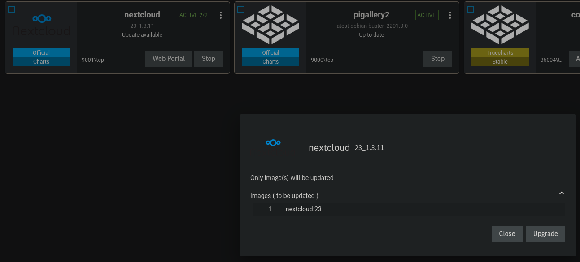Click the Charts label on nextcloud card
Viewport: 580px width, 262px height.
(41, 62)
